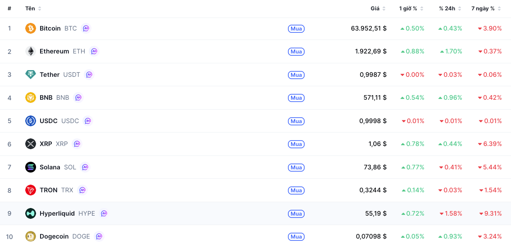Viewport: 511px width, 248px height.
Task: Click the Mua button for Hyperliquid
Action: [296, 213]
